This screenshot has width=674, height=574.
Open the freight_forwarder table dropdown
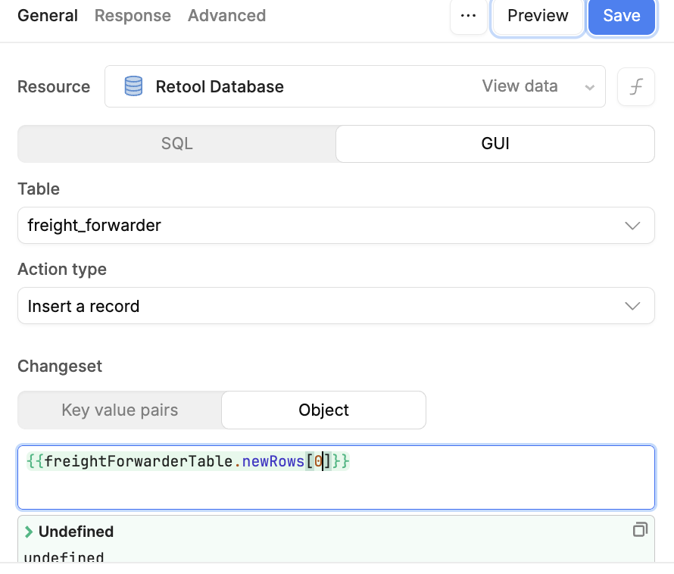tap(336, 226)
